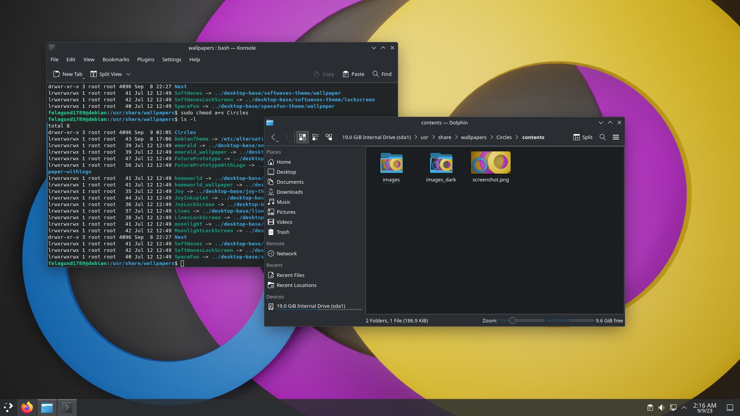The width and height of the screenshot is (740, 416).
Task: Switch Dolphin to icons view mode
Action: pos(303,137)
